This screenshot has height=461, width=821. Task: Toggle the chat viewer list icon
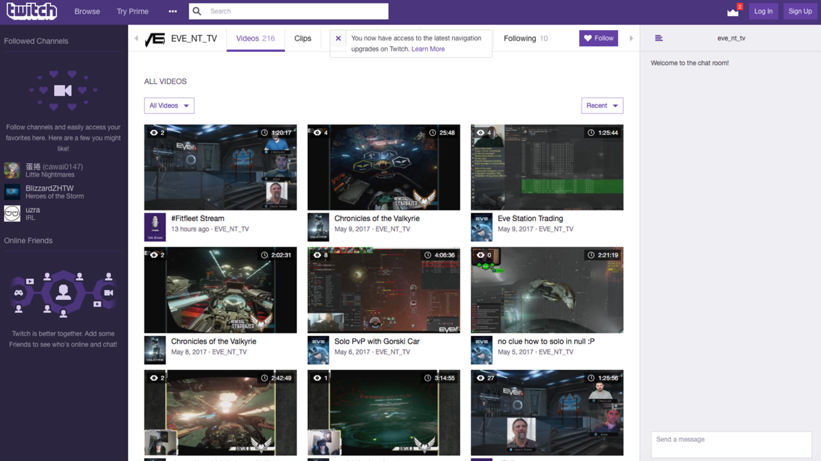pos(659,38)
